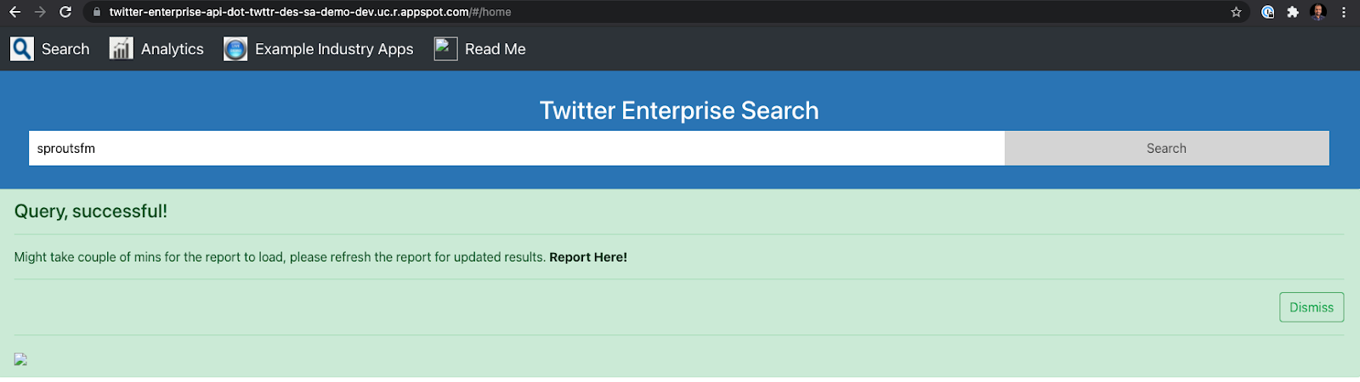Click the Analytics bar chart icon
The height and width of the screenshot is (382, 1360).
pyautogui.click(x=121, y=49)
